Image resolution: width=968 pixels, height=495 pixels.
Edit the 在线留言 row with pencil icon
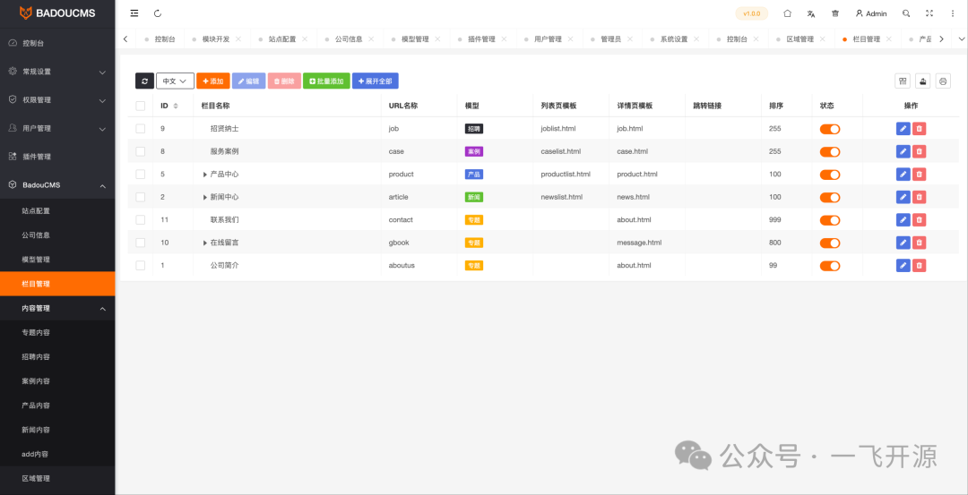903,243
